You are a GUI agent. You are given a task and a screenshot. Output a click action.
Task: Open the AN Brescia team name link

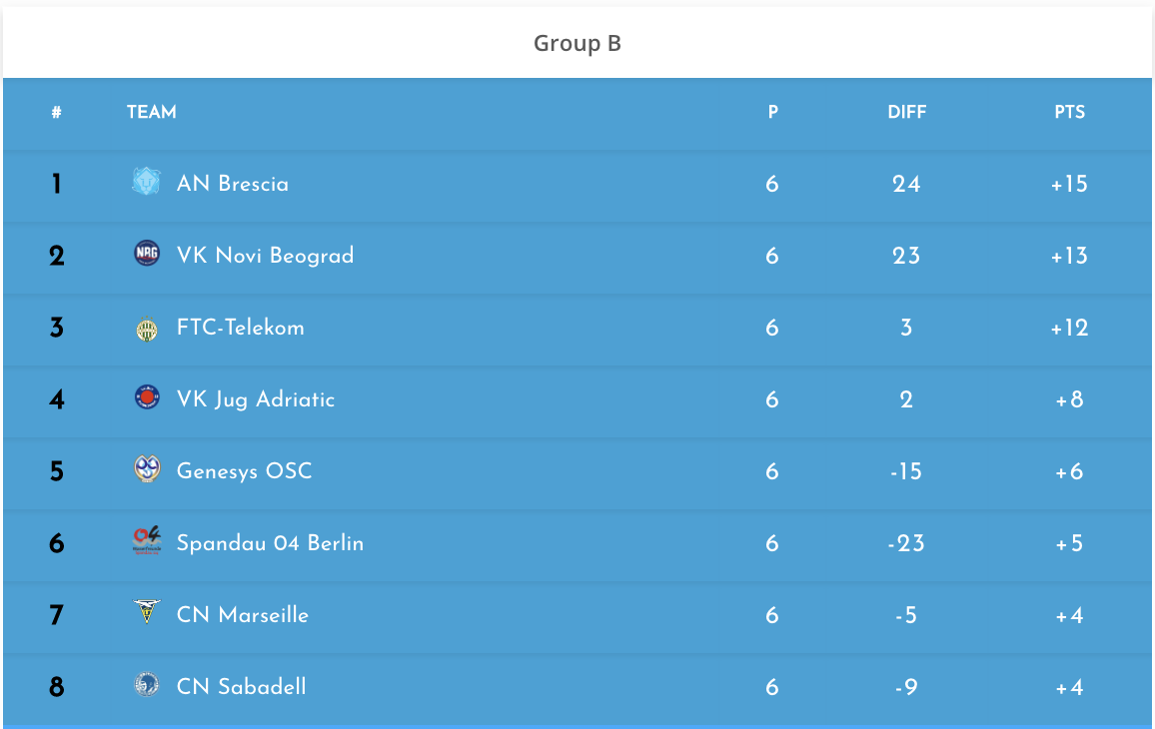(233, 184)
